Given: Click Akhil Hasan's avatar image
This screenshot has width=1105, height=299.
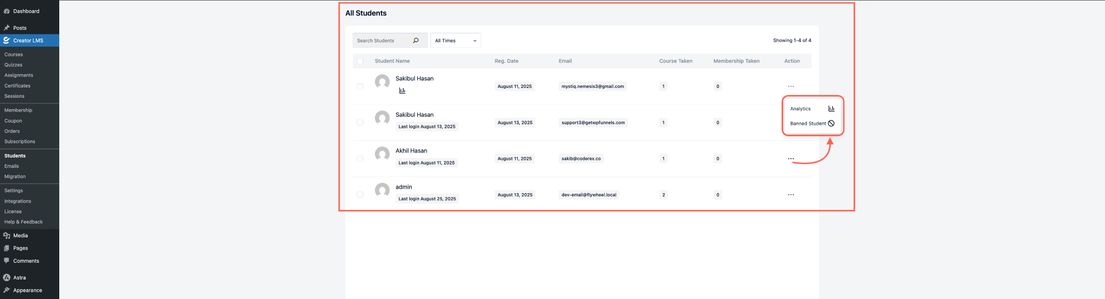Looking at the screenshot, I should click(x=382, y=154).
